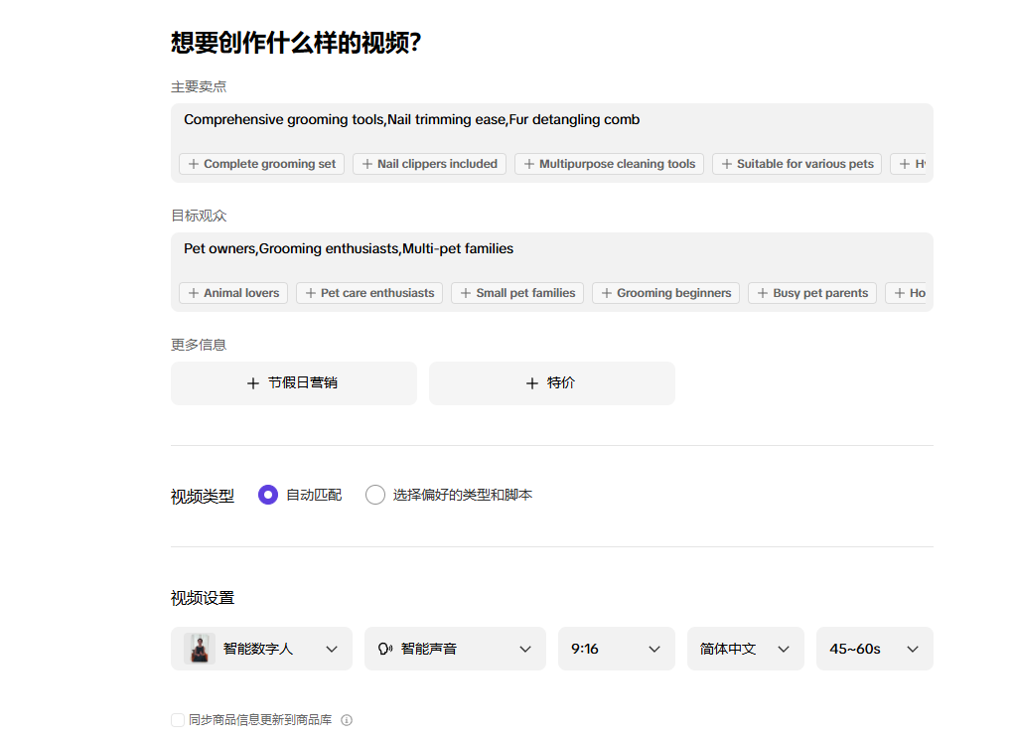The image size is (1014, 741).
Task: Open the 简体中文 language dropdown
Action: [746, 649]
